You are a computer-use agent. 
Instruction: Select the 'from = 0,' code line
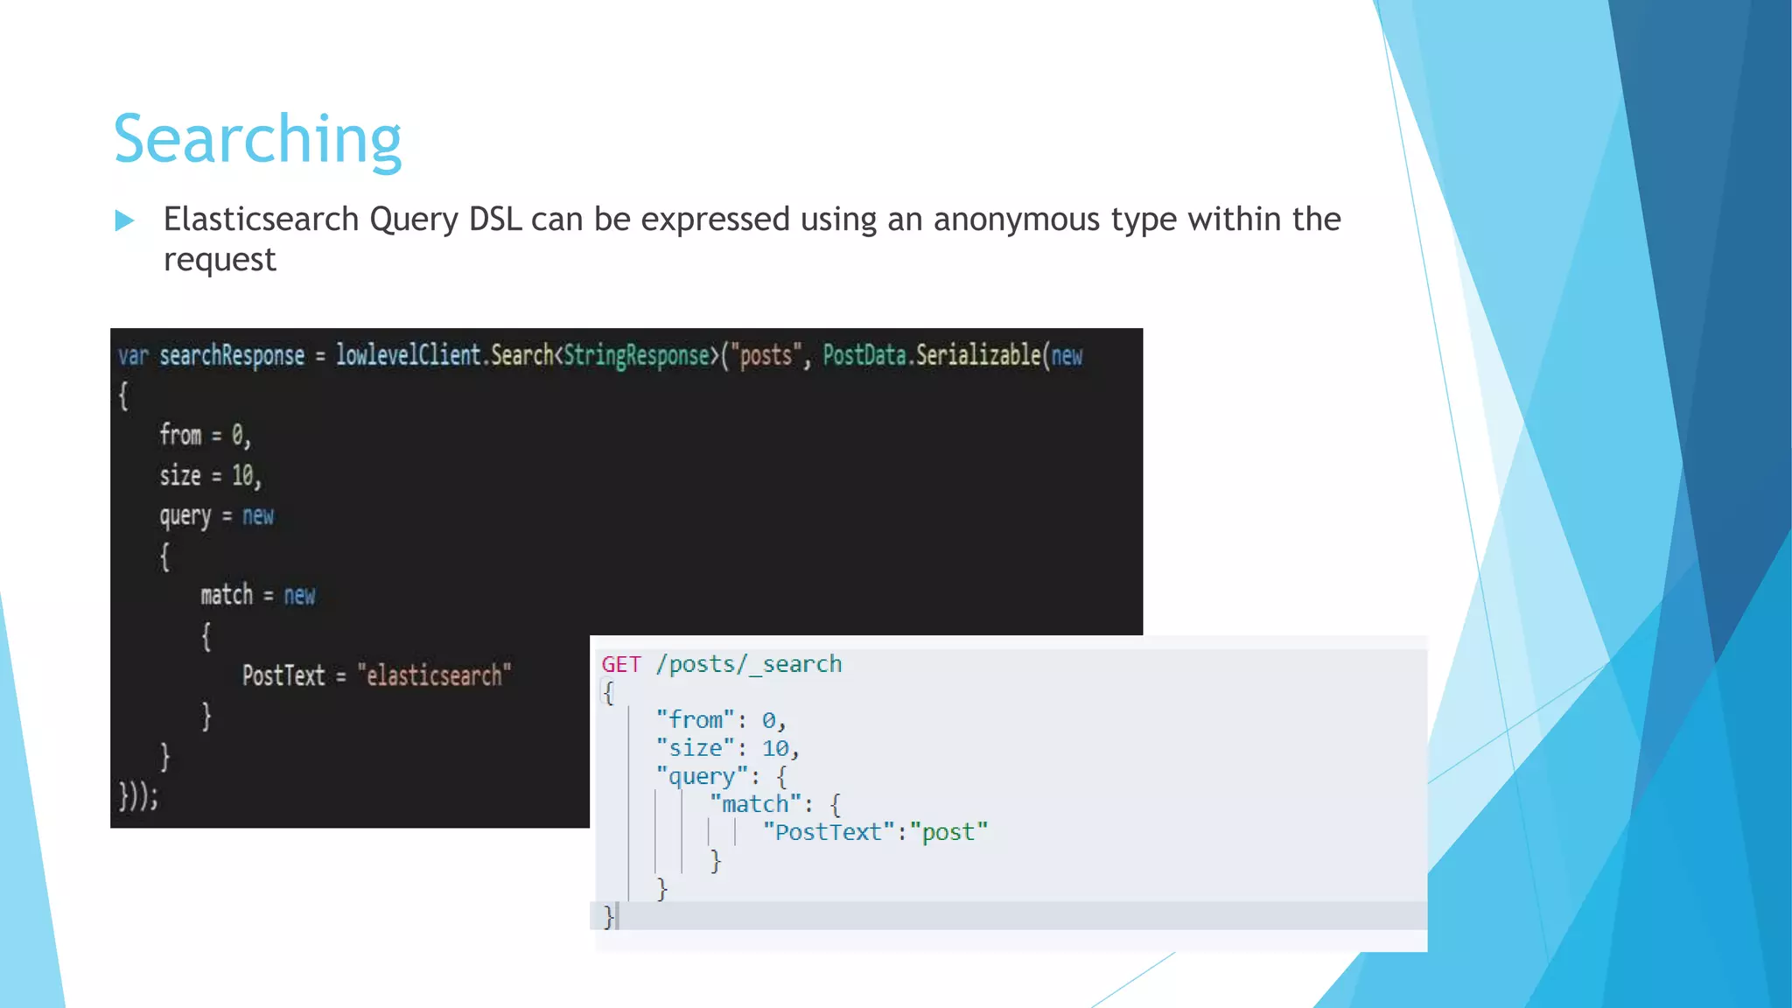(205, 435)
